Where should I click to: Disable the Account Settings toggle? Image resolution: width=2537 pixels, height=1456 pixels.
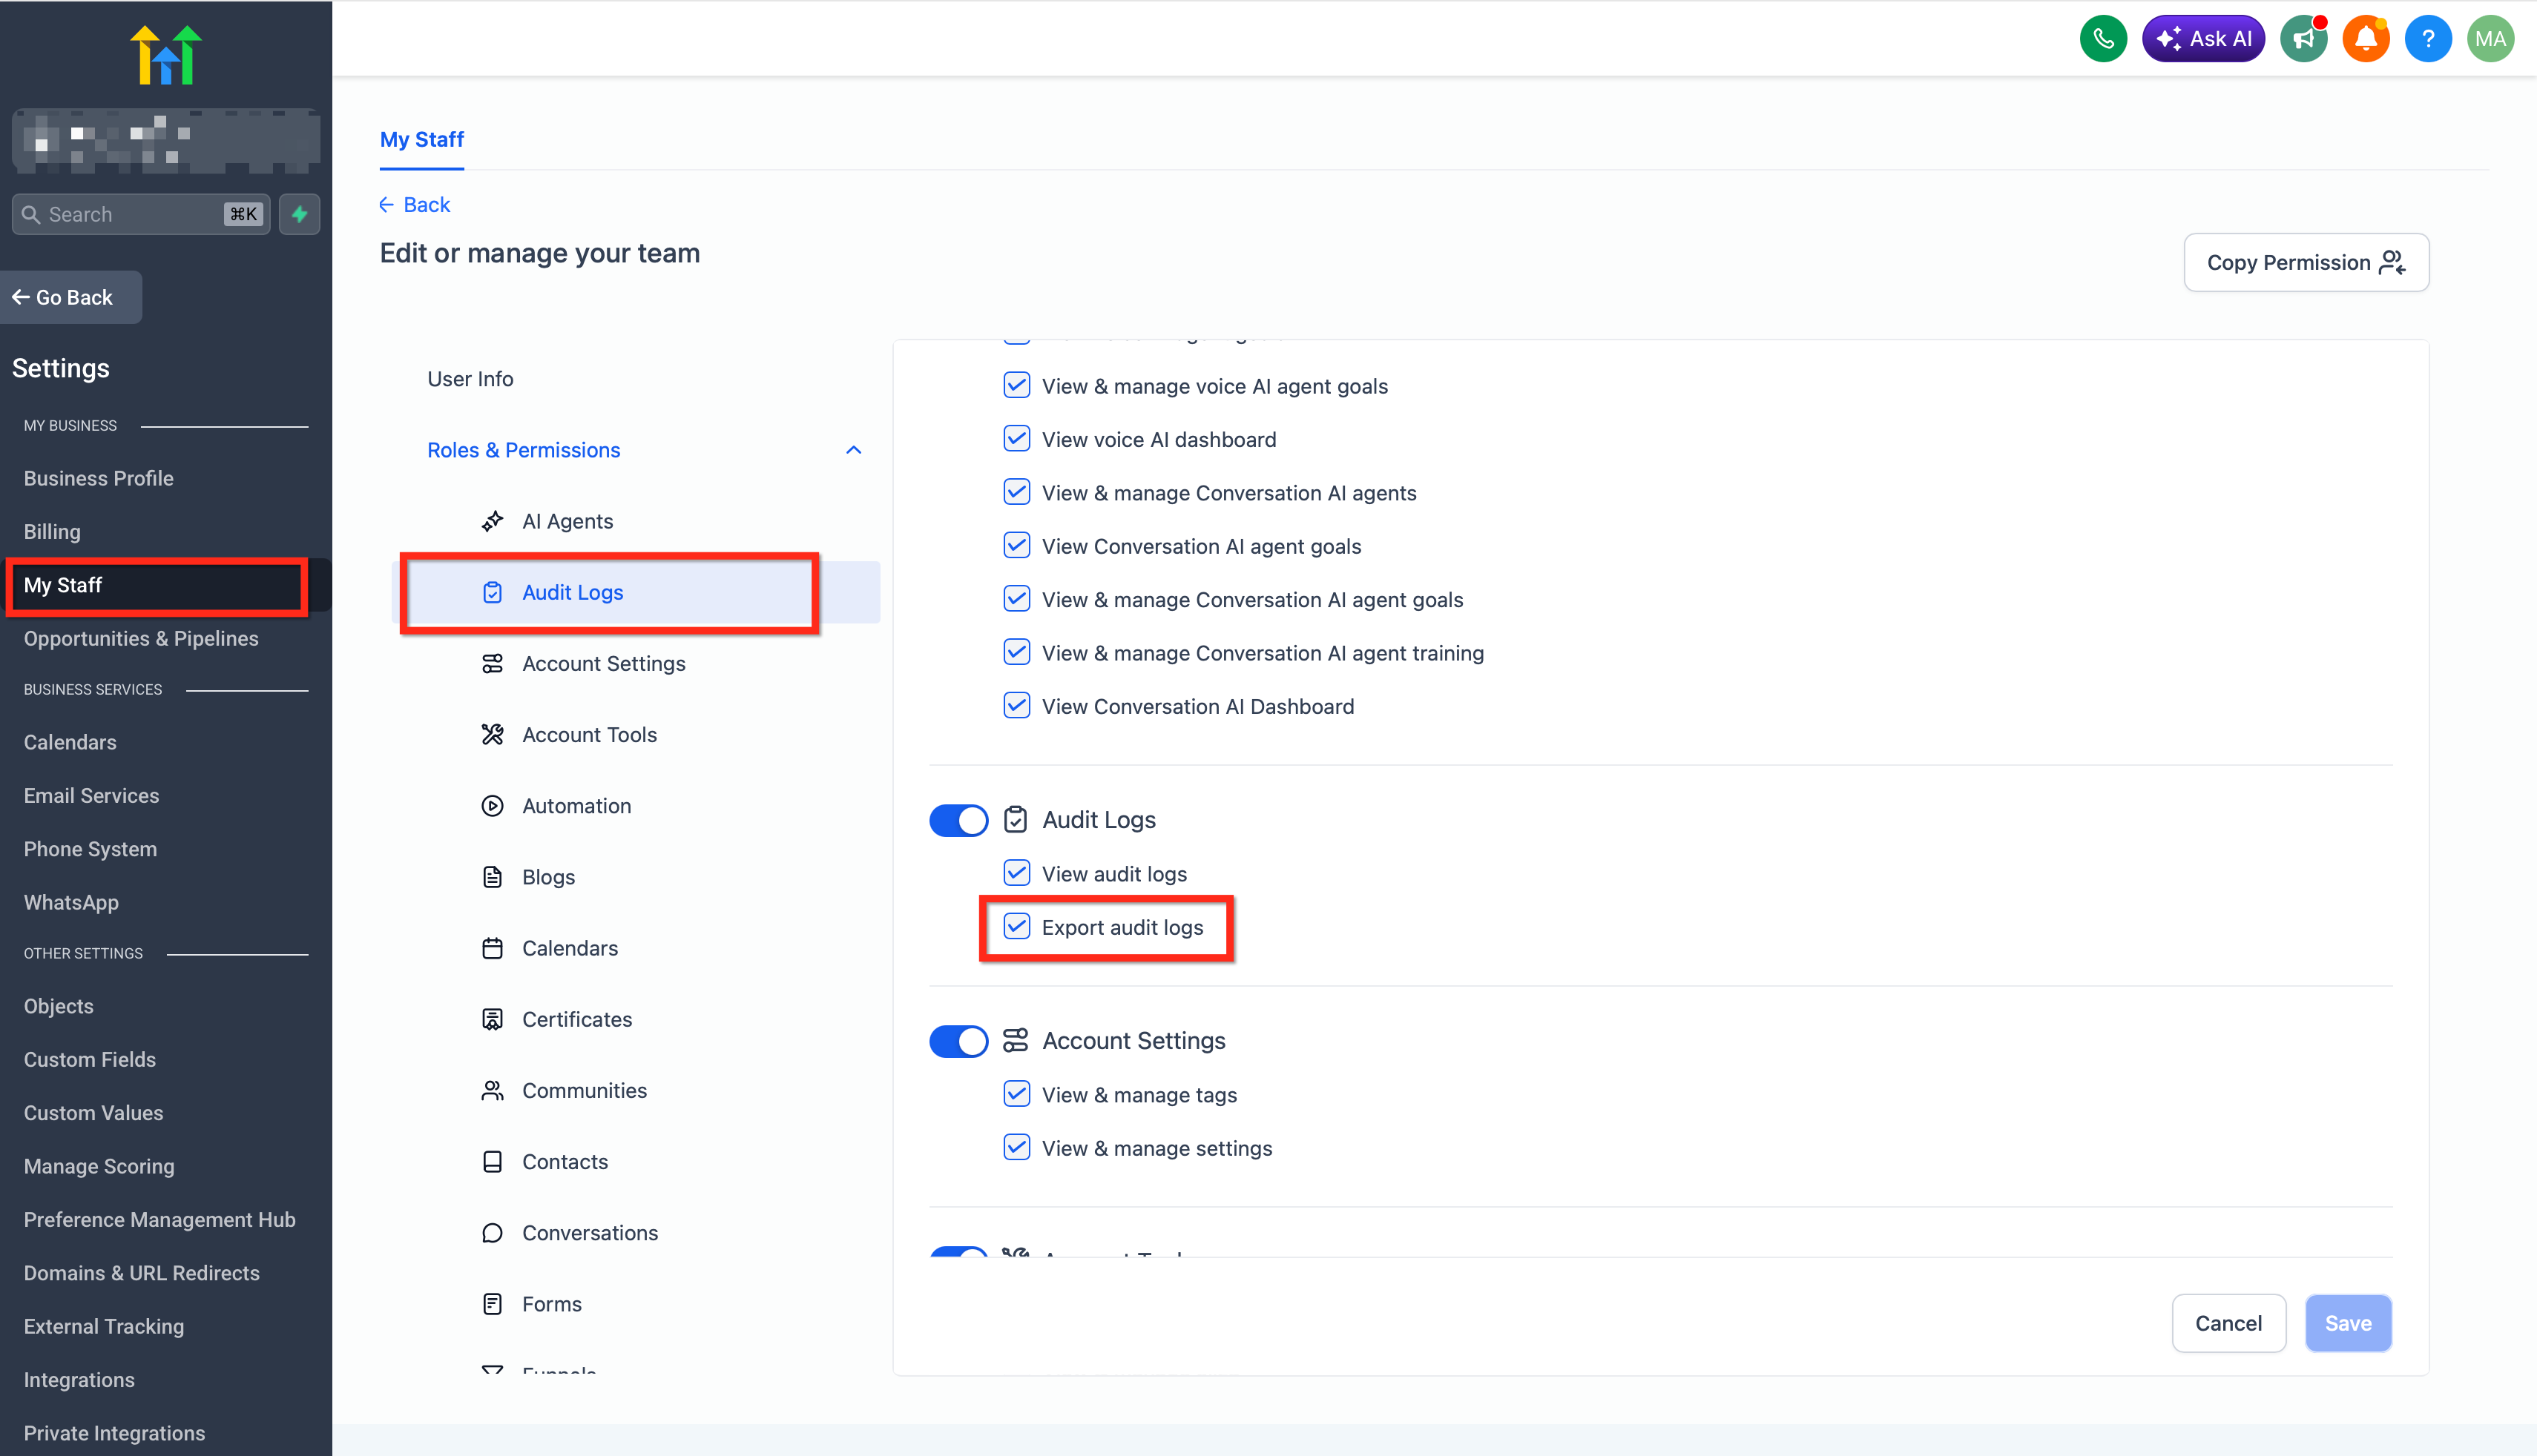click(x=958, y=1041)
